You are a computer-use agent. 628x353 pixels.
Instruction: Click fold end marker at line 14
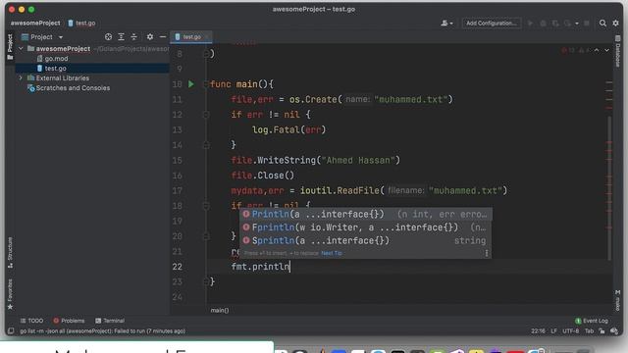coord(206,145)
